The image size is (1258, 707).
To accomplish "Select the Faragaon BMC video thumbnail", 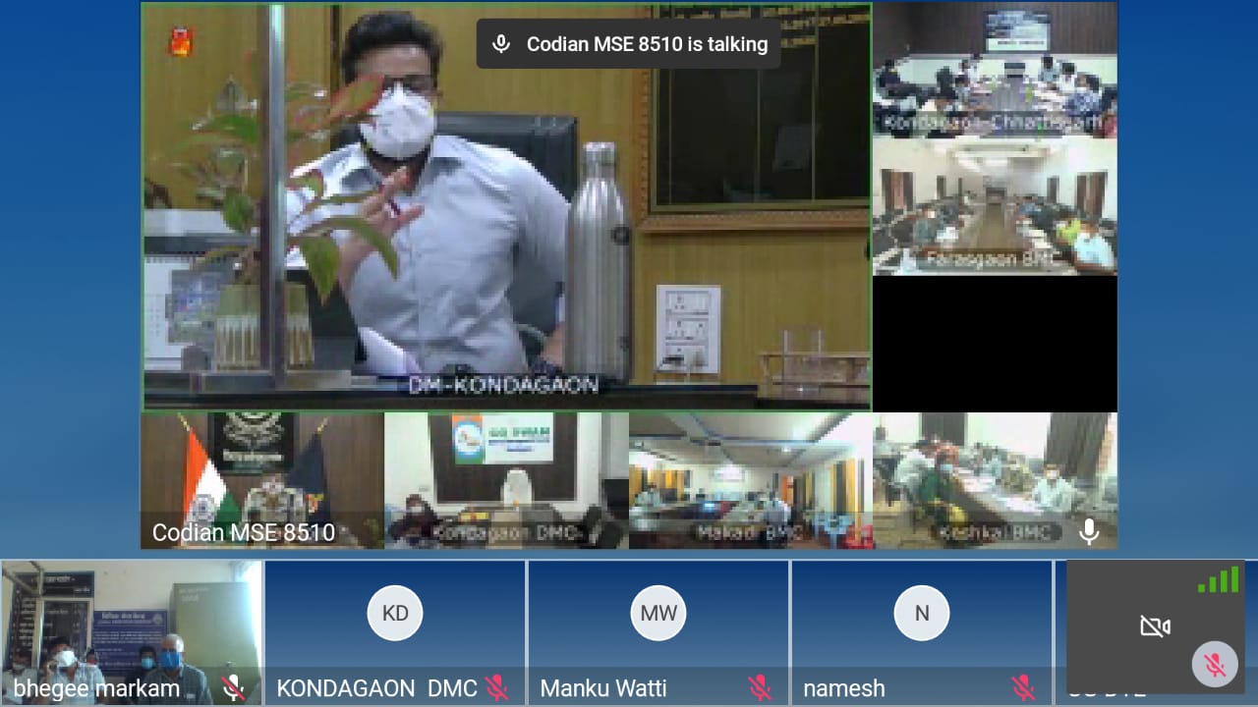I will [995, 206].
